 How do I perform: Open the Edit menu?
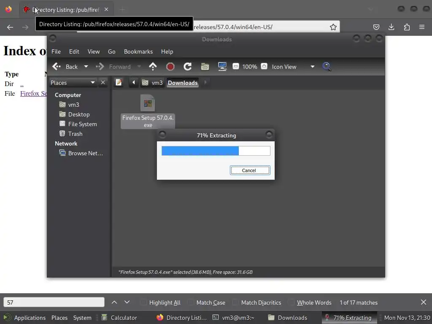74,51
